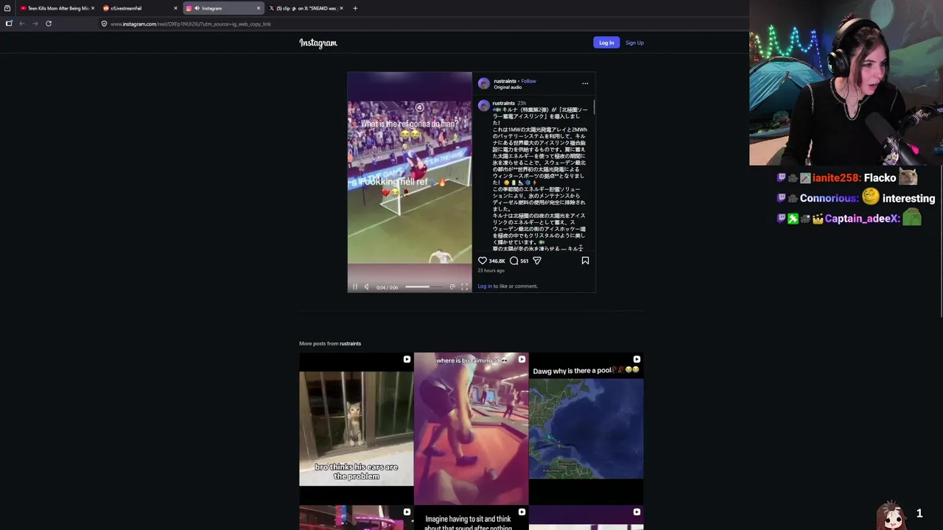This screenshot has width=943, height=530.
Task: Click the 561 comments count
Action: [524, 261]
